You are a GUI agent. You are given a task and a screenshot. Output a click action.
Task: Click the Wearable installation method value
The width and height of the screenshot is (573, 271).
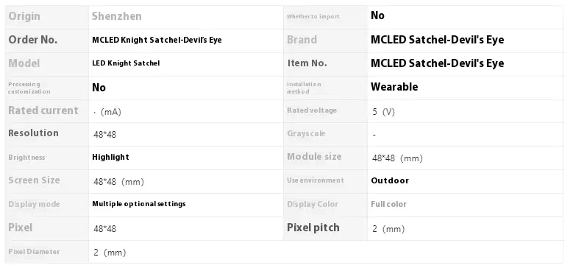pos(394,87)
